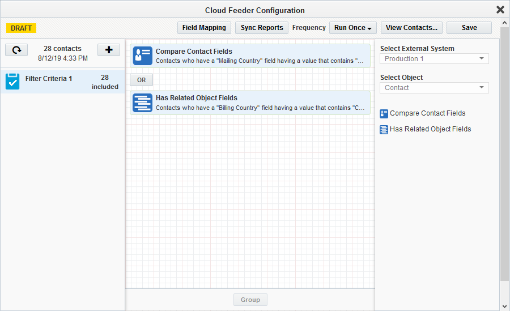Viewport: 510px width, 311px height.
Task: Click the Compare Contact Fields canvas icon
Action: tap(142, 56)
